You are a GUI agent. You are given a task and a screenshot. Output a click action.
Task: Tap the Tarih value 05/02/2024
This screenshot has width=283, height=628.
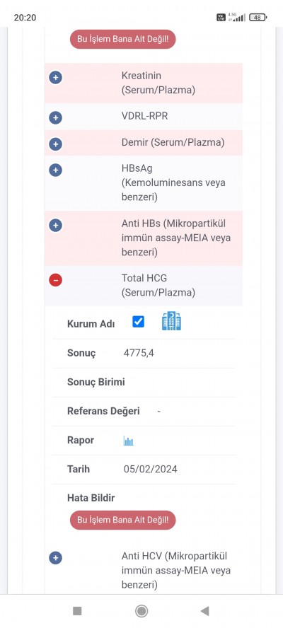[x=150, y=469]
